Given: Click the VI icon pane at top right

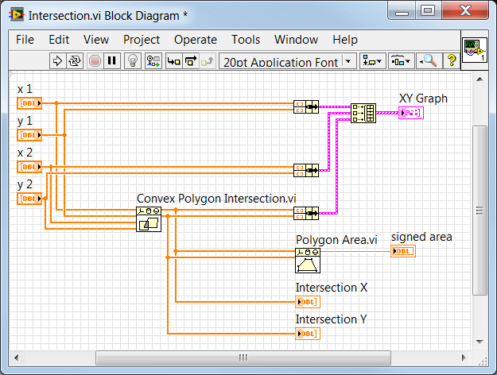Looking at the screenshot, I should pyautogui.click(x=475, y=50).
